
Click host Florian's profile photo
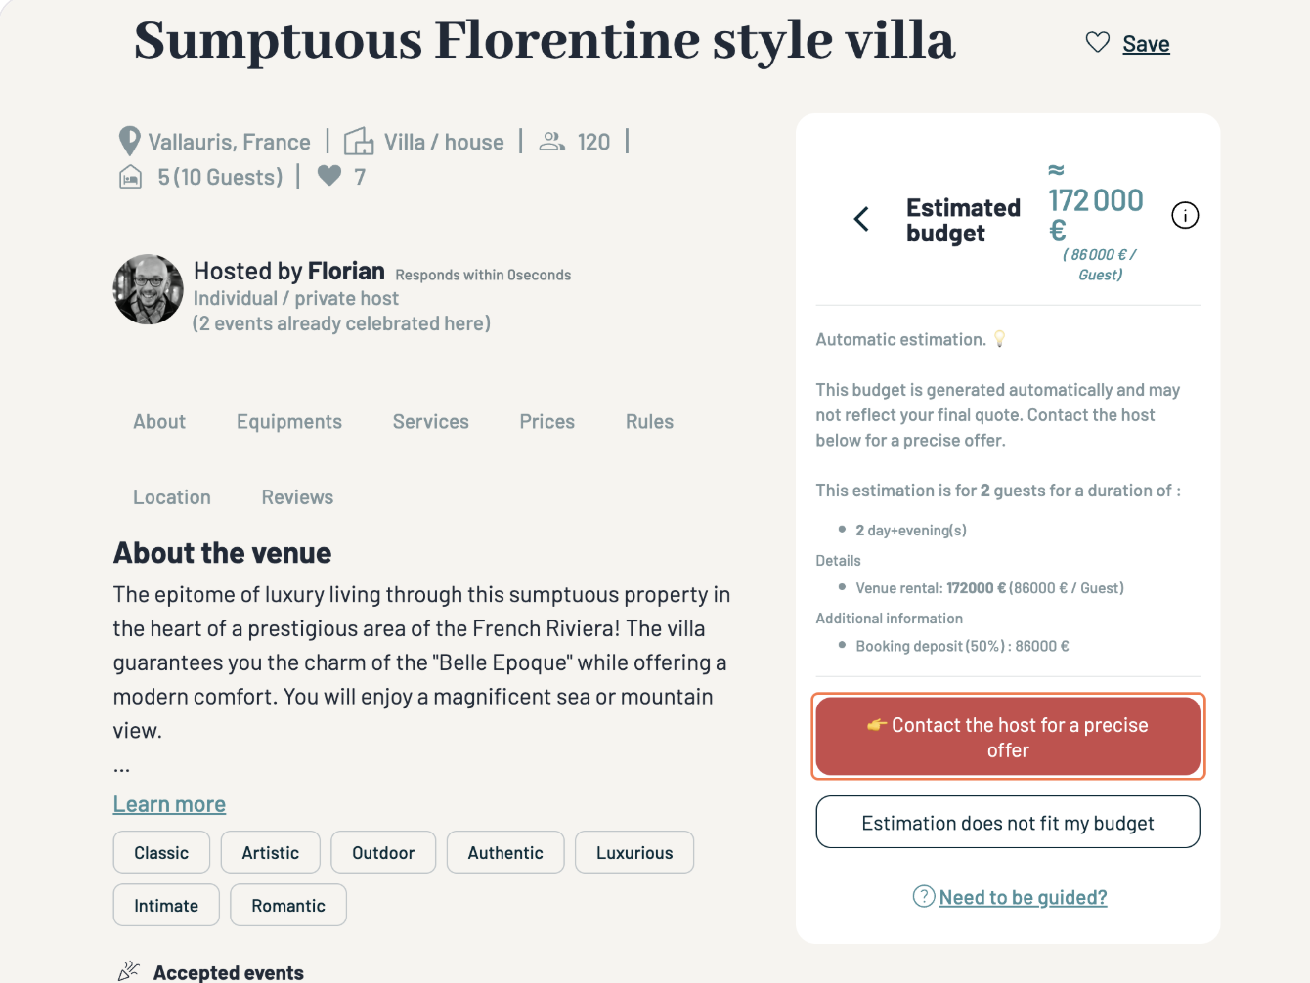pyautogui.click(x=149, y=289)
